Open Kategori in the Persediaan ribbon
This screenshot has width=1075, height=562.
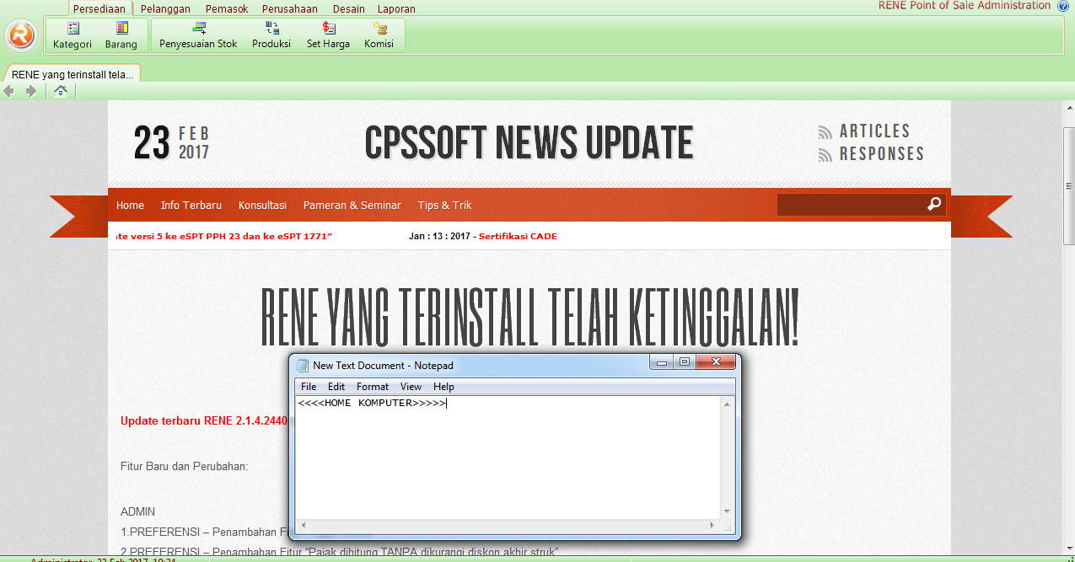[x=73, y=35]
